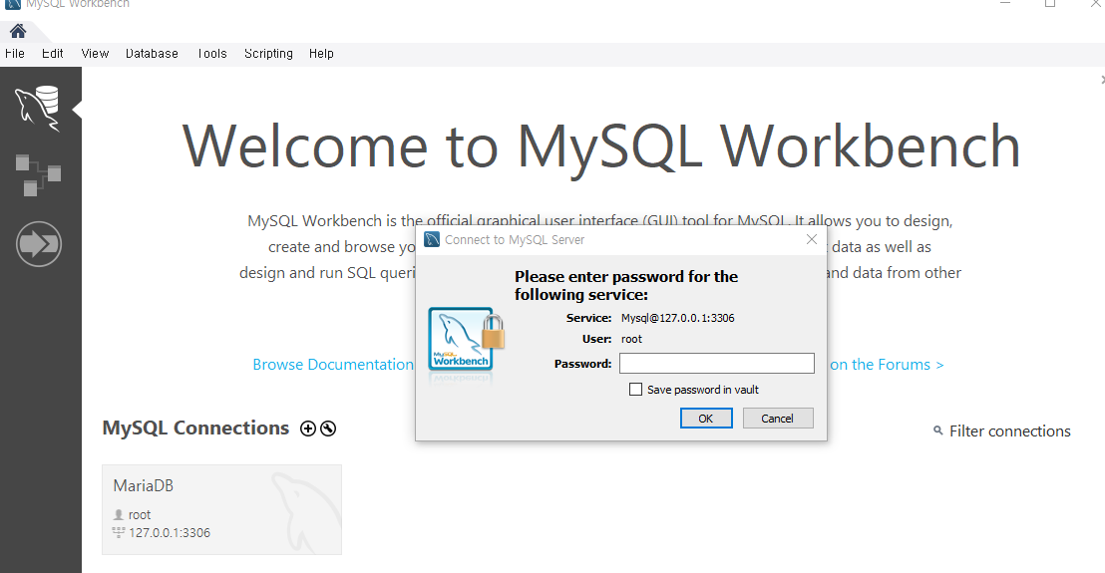Follow the Browse Documentation link
The image size is (1105, 573).
[333, 365]
